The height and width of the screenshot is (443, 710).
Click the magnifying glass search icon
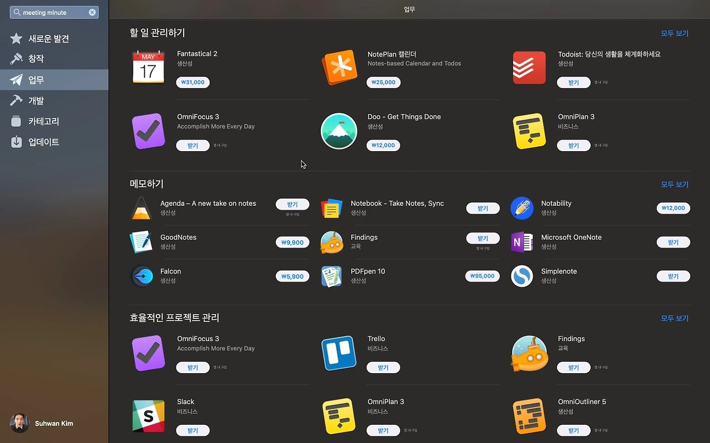coord(17,12)
